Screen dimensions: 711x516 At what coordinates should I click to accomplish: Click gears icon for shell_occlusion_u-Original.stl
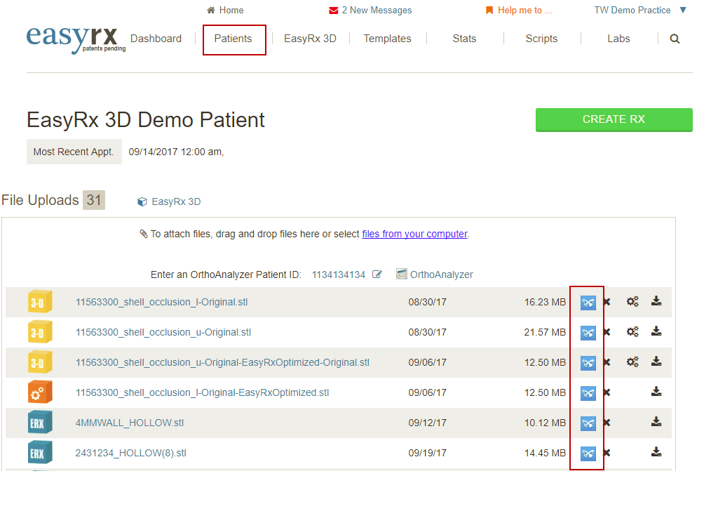(632, 332)
